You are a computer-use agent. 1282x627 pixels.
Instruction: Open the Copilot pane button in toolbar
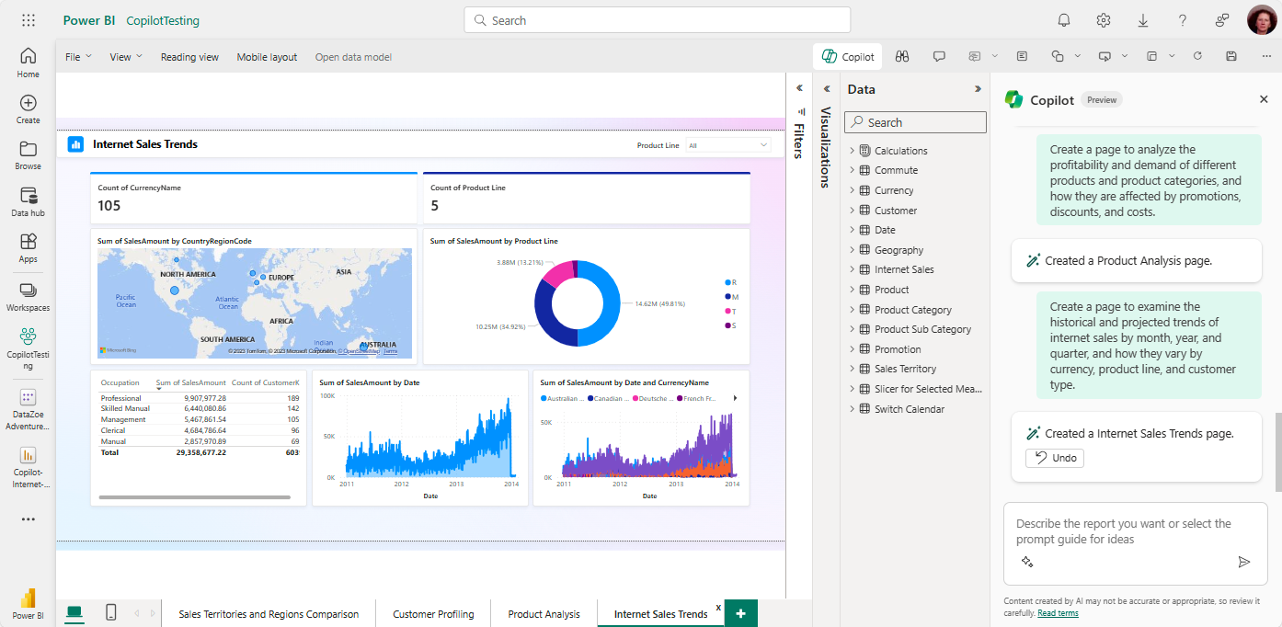tap(847, 57)
